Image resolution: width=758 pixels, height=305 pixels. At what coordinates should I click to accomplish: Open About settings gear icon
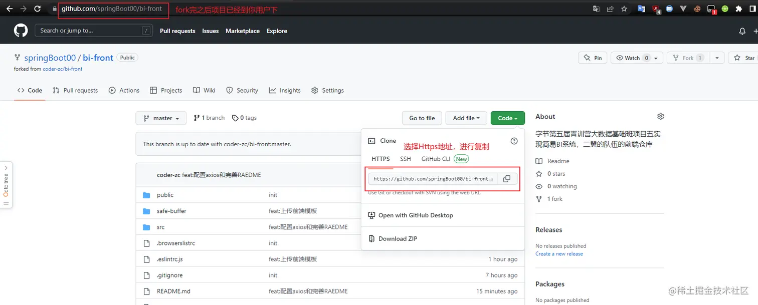(x=660, y=116)
